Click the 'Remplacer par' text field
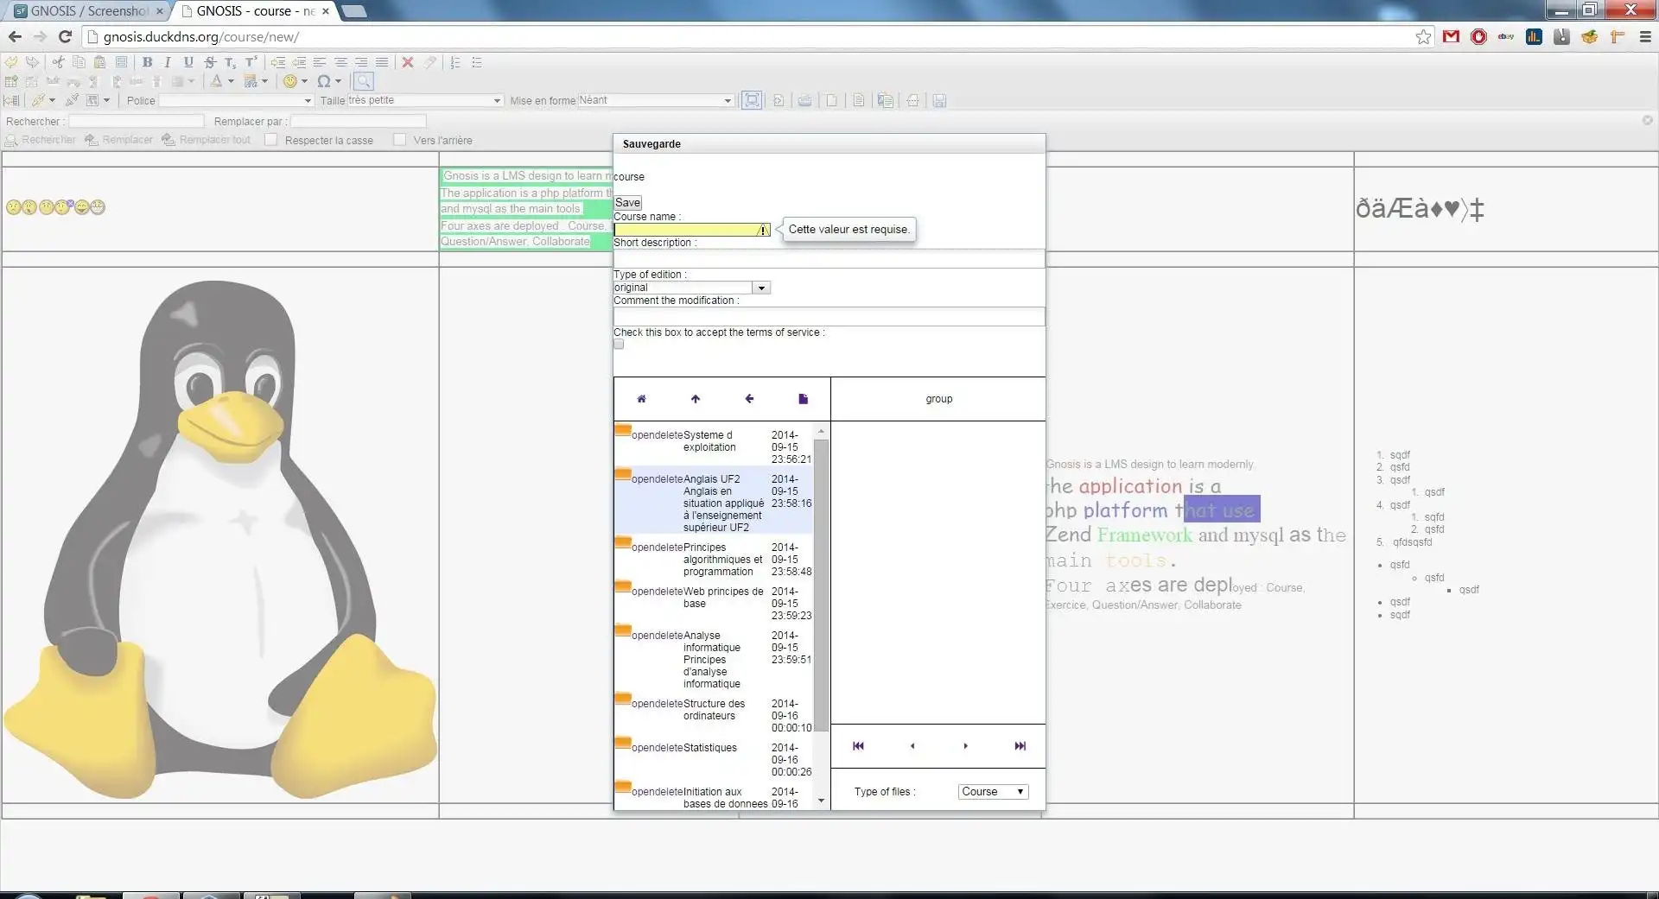The width and height of the screenshot is (1659, 899). click(x=358, y=121)
